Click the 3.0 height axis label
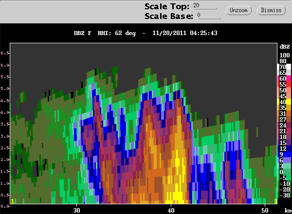This screenshot has width=292, height=214. pyautogui.click(x=4, y=136)
